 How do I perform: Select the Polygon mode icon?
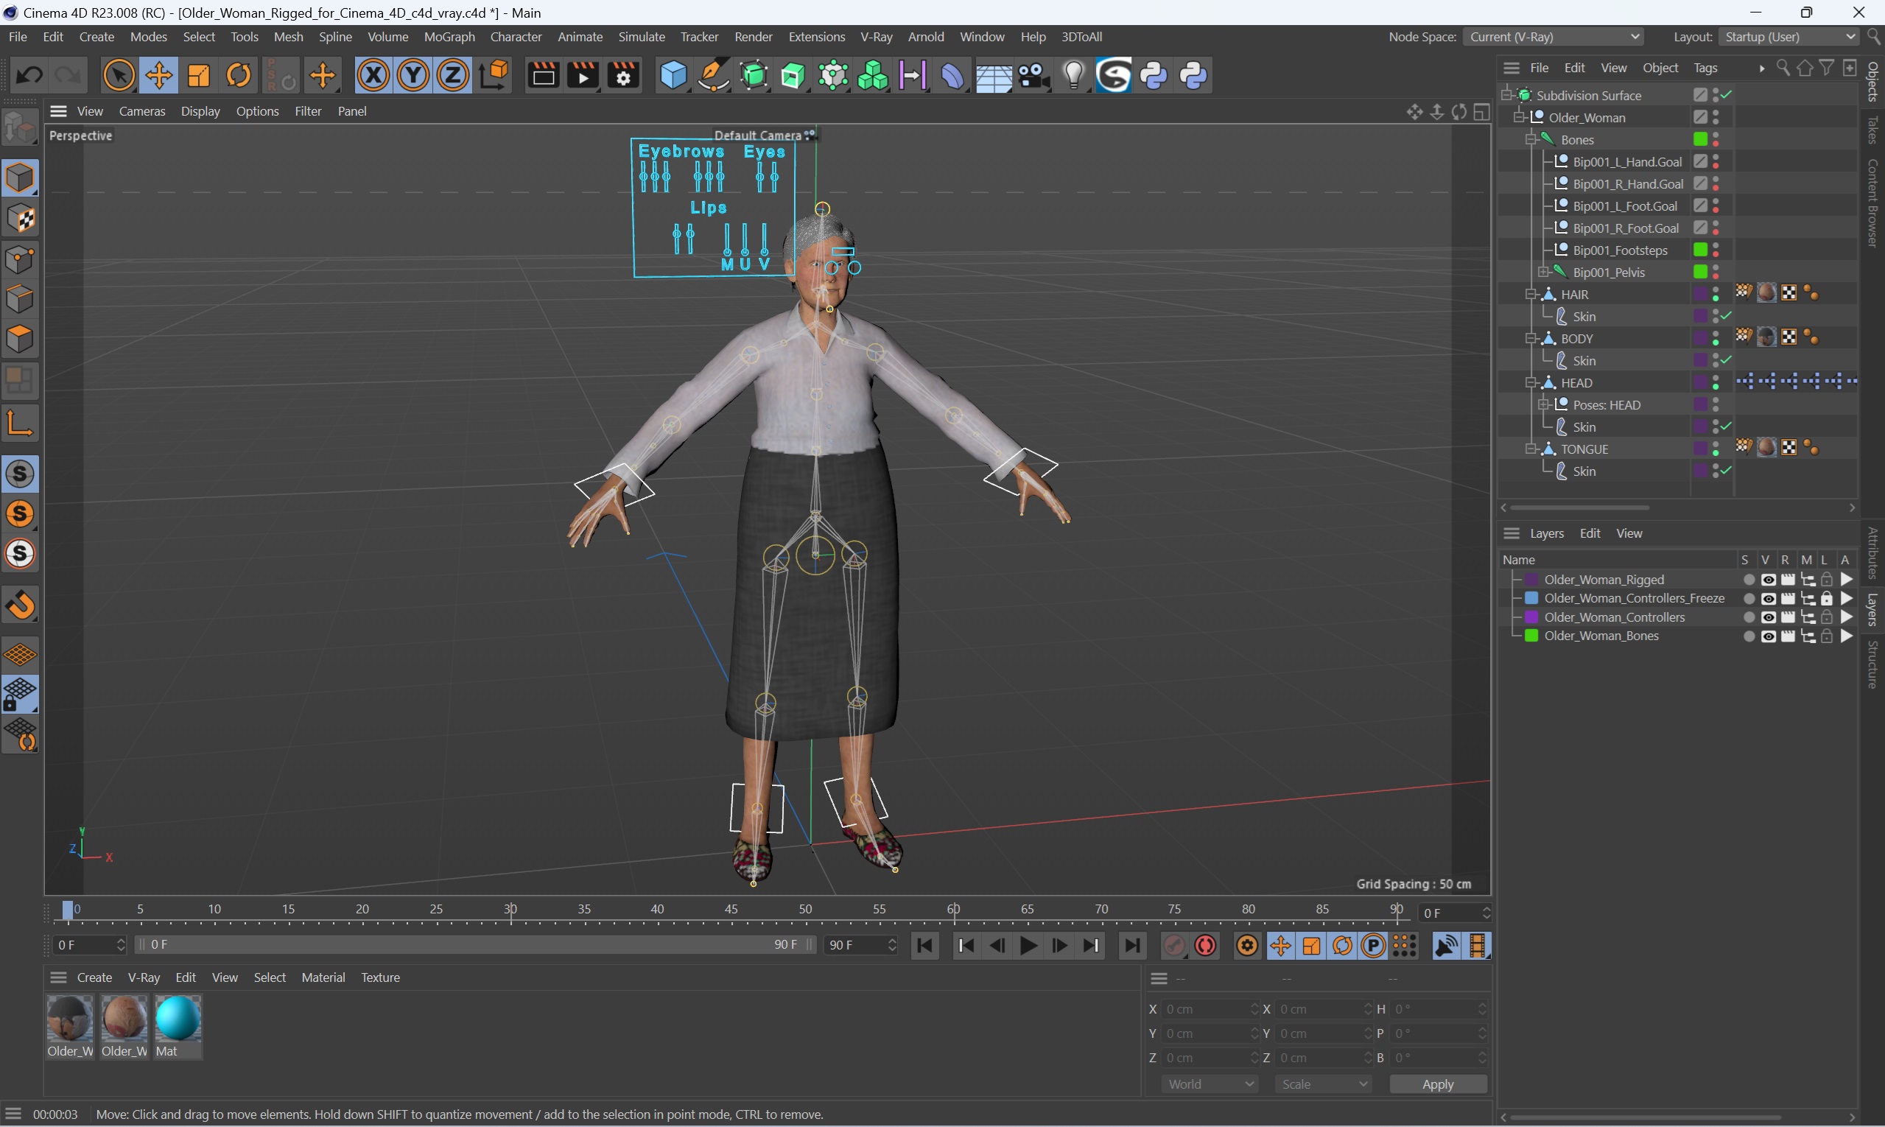coord(18,338)
